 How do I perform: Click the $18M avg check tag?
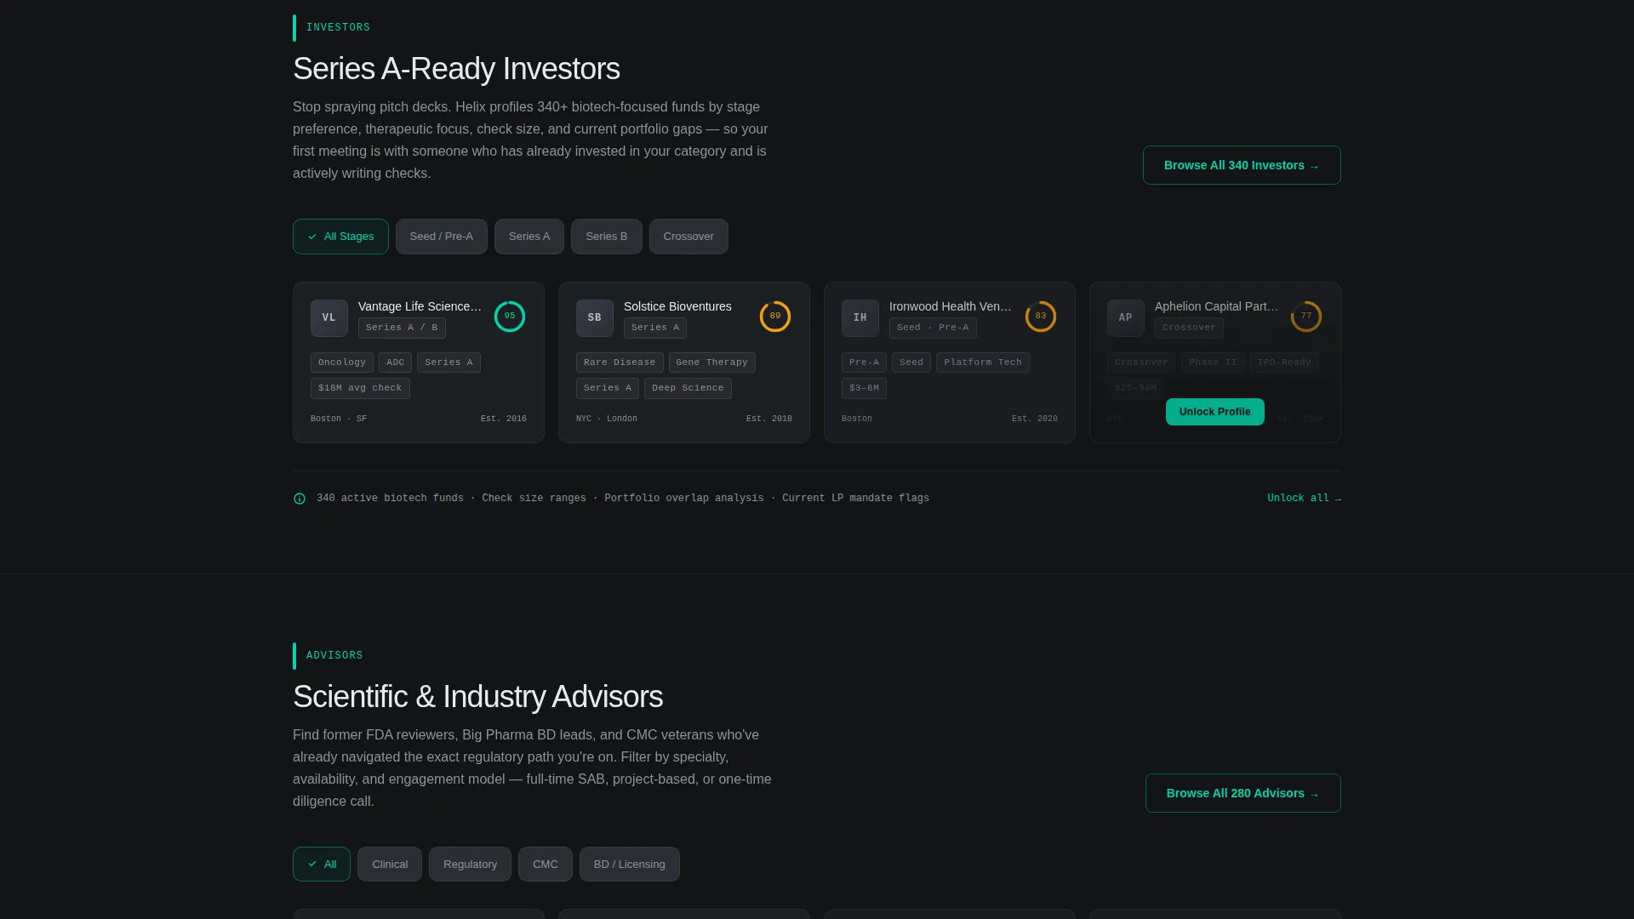pos(360,388)
